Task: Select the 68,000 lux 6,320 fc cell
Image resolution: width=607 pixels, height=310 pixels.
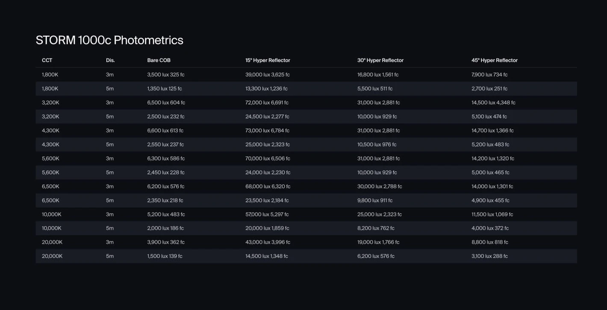Action: click(x=268, y=186)
